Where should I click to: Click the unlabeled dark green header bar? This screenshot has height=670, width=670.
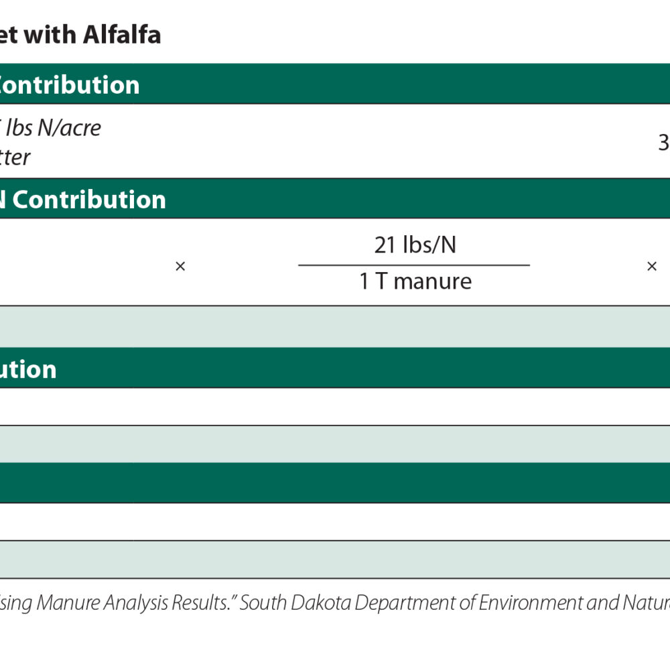click(335, 482)
